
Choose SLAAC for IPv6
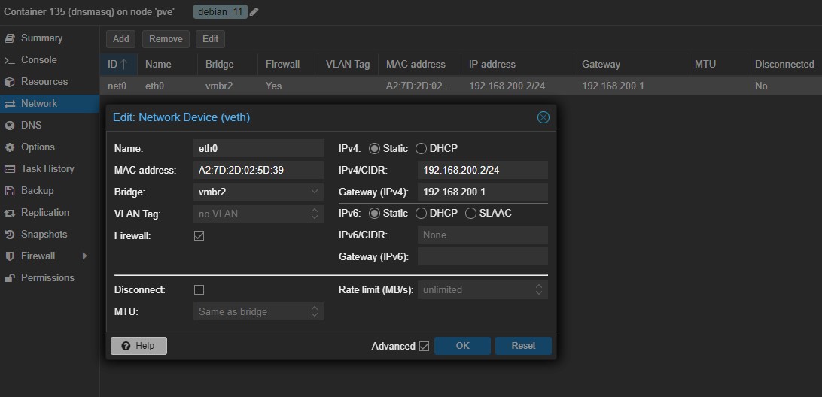pyautogui.click(x=471, y=214)
